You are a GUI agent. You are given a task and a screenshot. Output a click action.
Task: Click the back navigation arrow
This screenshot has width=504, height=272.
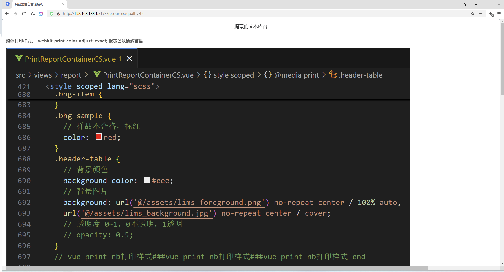click(7, 14)
